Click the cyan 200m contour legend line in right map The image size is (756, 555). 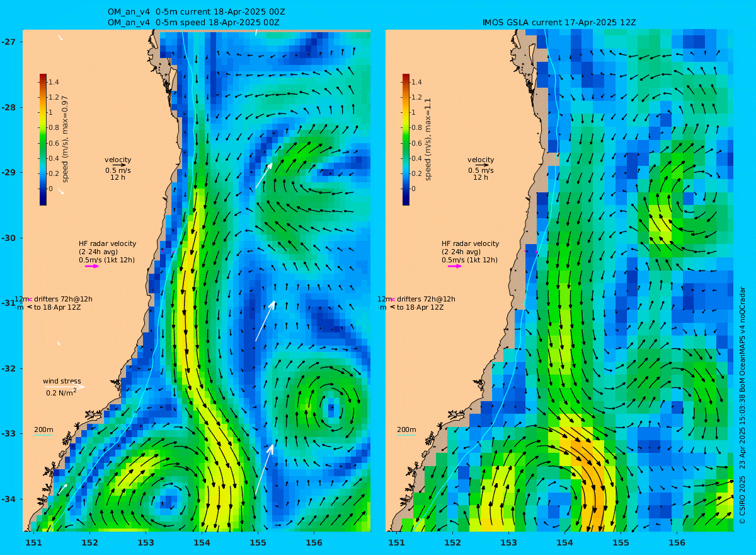click(x=406, y=435)
